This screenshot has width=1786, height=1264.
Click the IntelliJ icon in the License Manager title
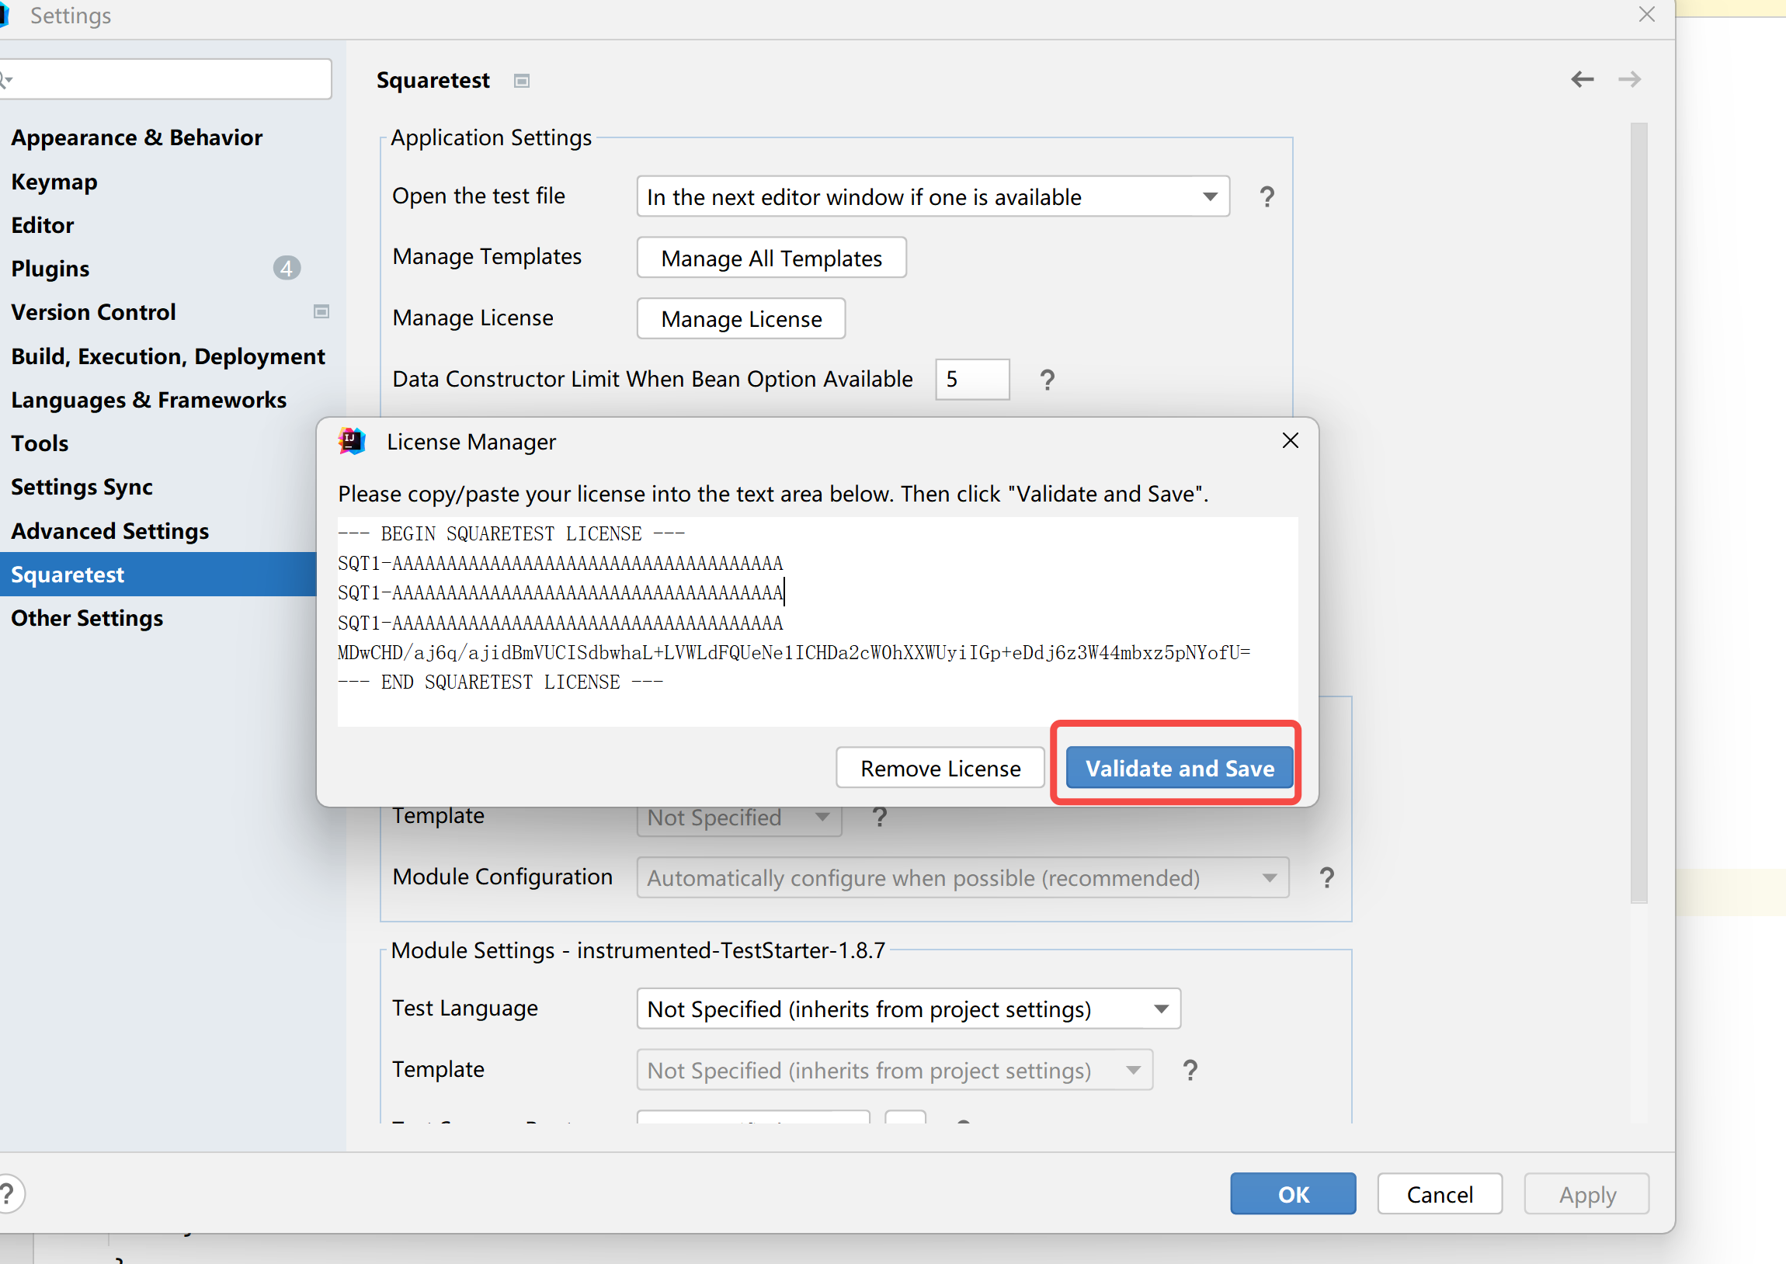(352, 441)
